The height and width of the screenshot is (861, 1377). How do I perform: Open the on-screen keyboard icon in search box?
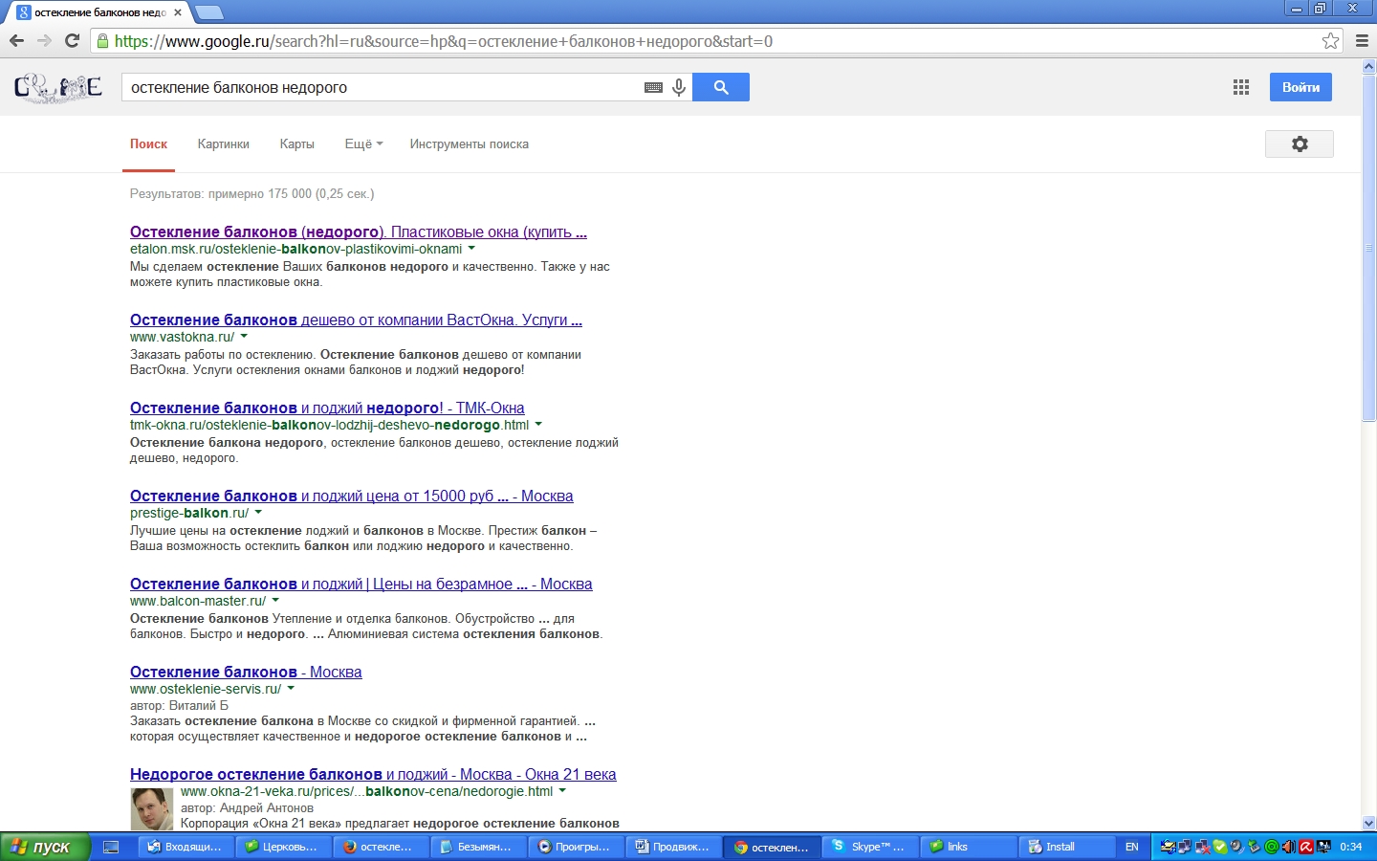652,87
